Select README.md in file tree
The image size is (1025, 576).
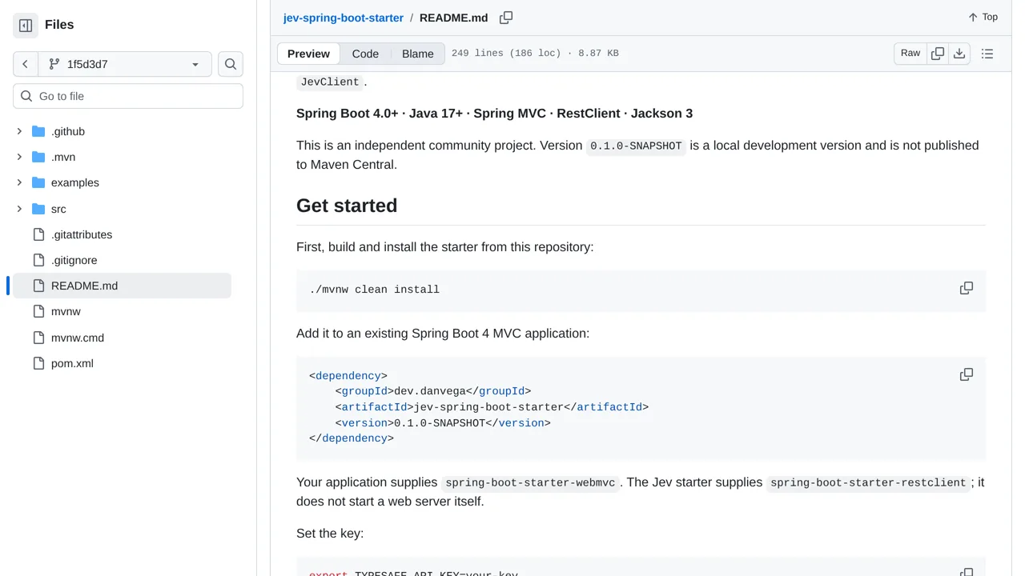(x=122, y=286)
